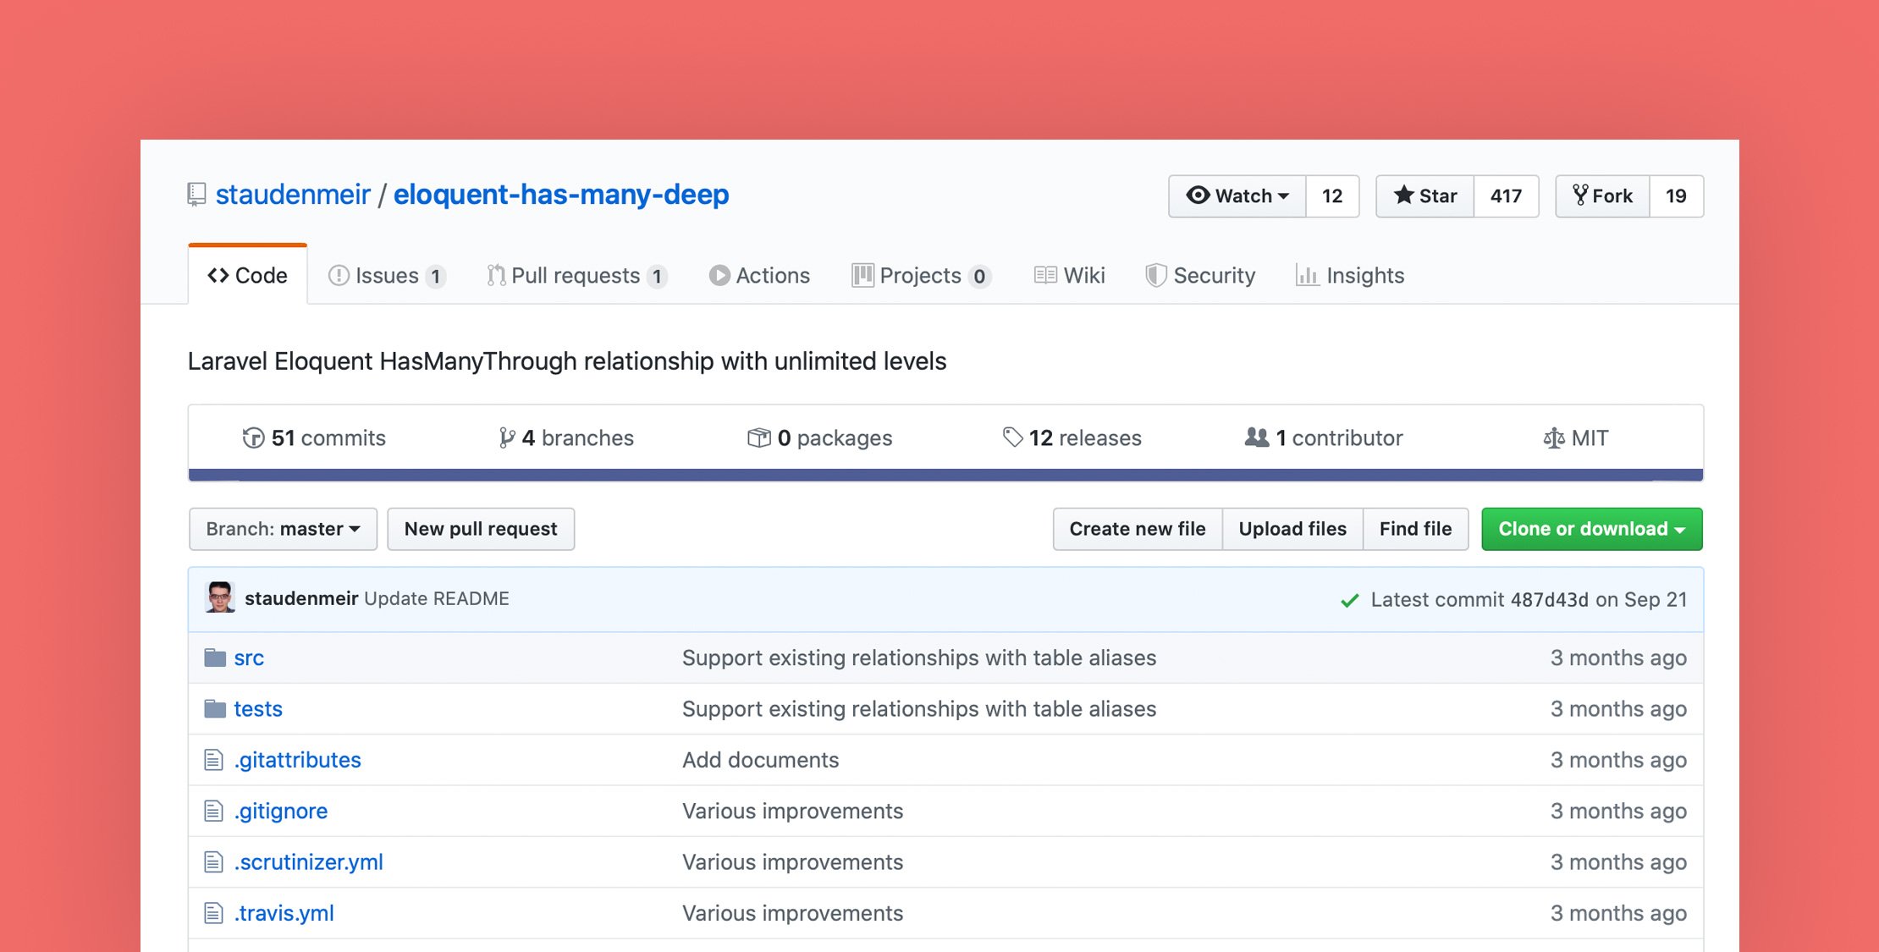Open the Watch notifications dropdown

1237,196
